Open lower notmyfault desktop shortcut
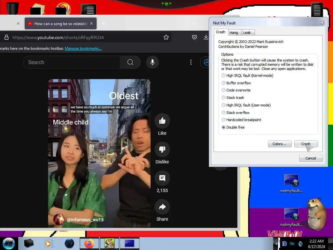333x250 pixels. click(291, 217)
